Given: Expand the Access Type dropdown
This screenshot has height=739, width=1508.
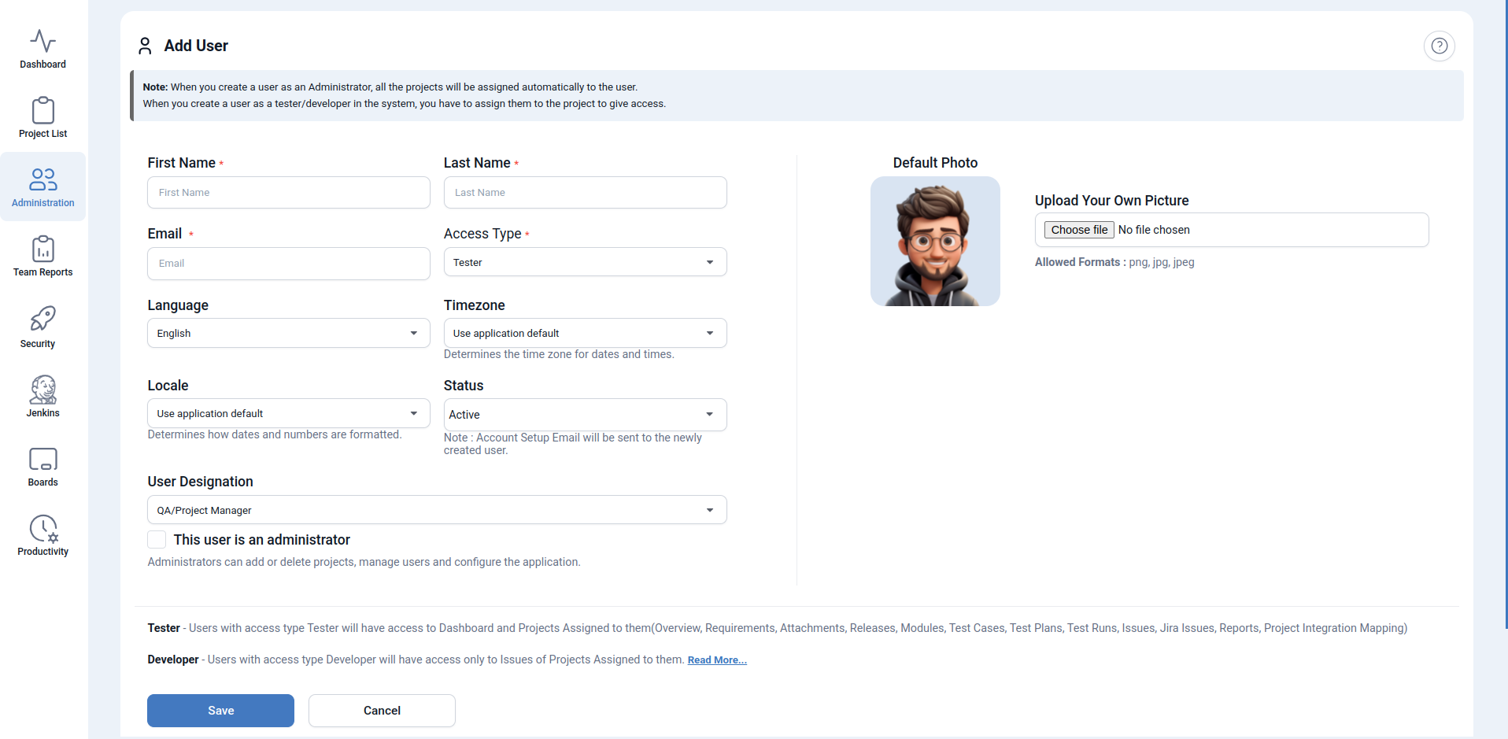Looking at the screenshot, I should [585, 262].
